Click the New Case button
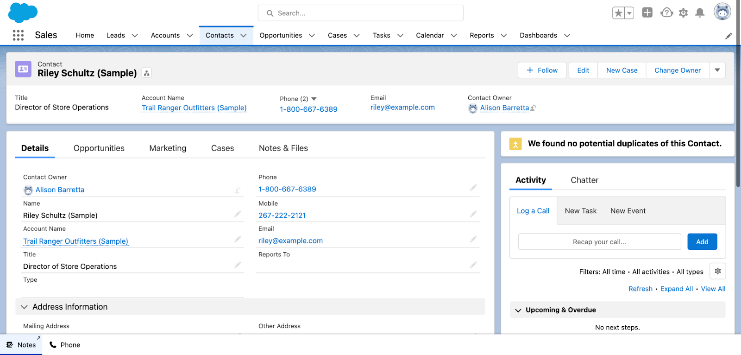 click(x=622, y=70)
